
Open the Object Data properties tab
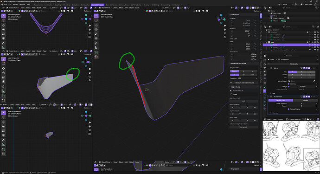pyautogui.click(x=264, y=105)
